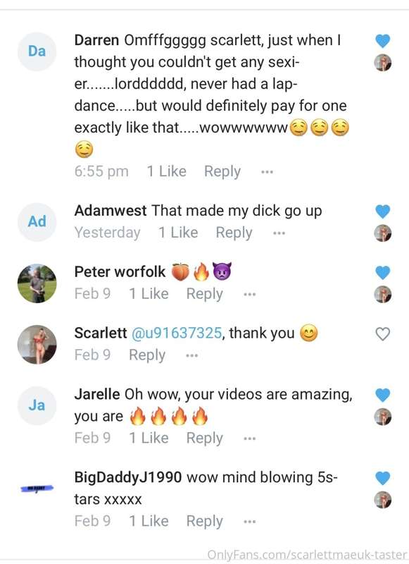View the 1 Like count on Jarelle's comment
This screenshot has height=564, width=409.
coord(149,438)
